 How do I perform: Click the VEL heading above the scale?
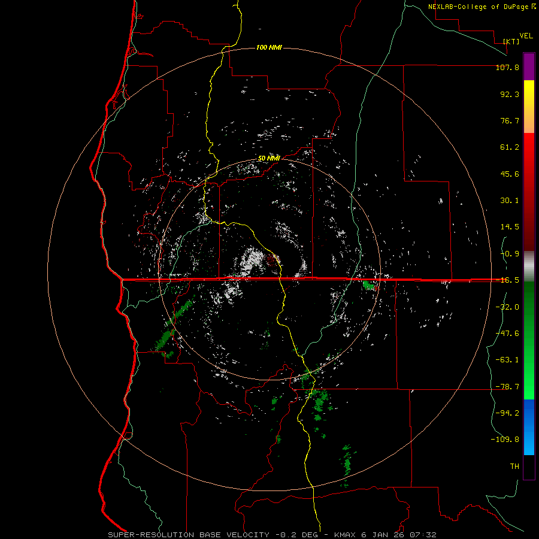click(526, 36)
